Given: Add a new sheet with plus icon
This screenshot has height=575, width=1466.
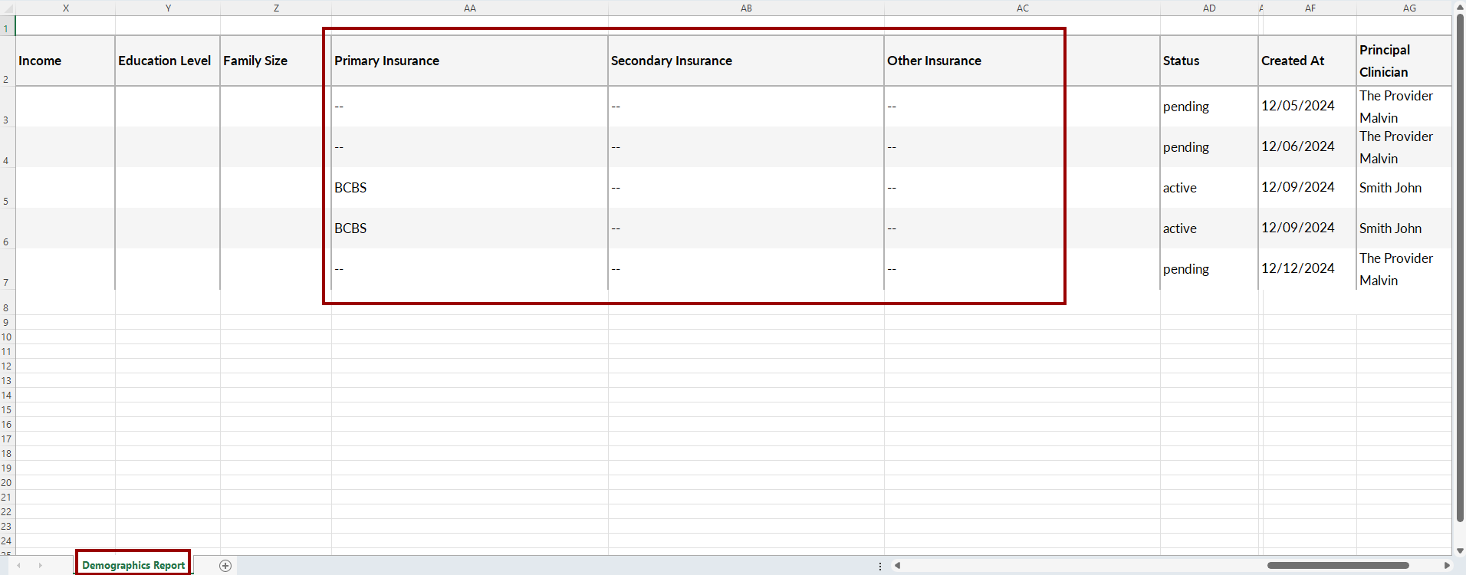Looking at the screenshot, I should click(225, 566).
